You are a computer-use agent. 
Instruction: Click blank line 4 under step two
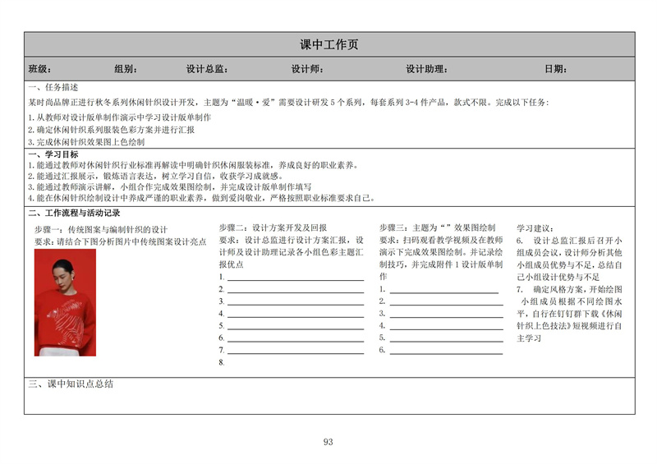click(296, 315)
